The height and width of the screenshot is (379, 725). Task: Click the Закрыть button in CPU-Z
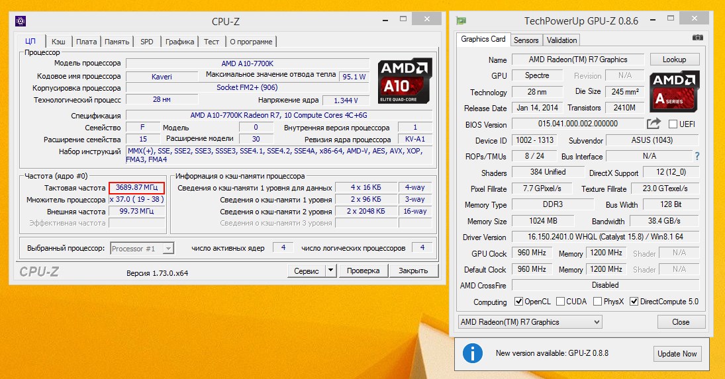coord(413,271)
